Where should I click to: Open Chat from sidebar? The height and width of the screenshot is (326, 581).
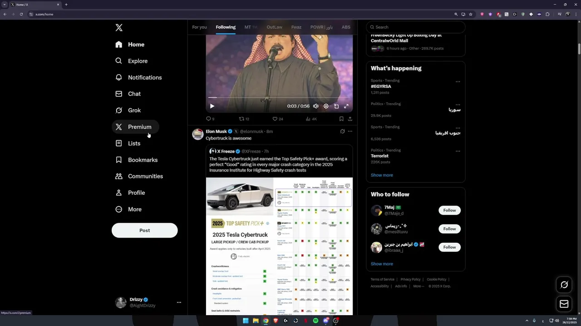tap(128, 94)
